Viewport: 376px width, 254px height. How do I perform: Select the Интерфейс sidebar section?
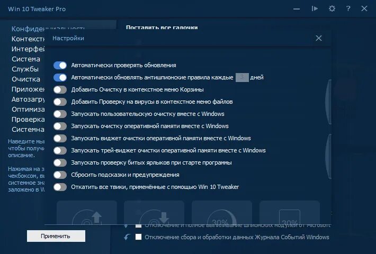coord(28,49)
